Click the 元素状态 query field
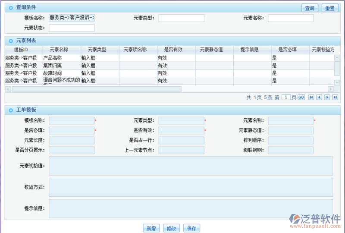The width and height of the screenshot is (345, 233). [x=72, y=28]
